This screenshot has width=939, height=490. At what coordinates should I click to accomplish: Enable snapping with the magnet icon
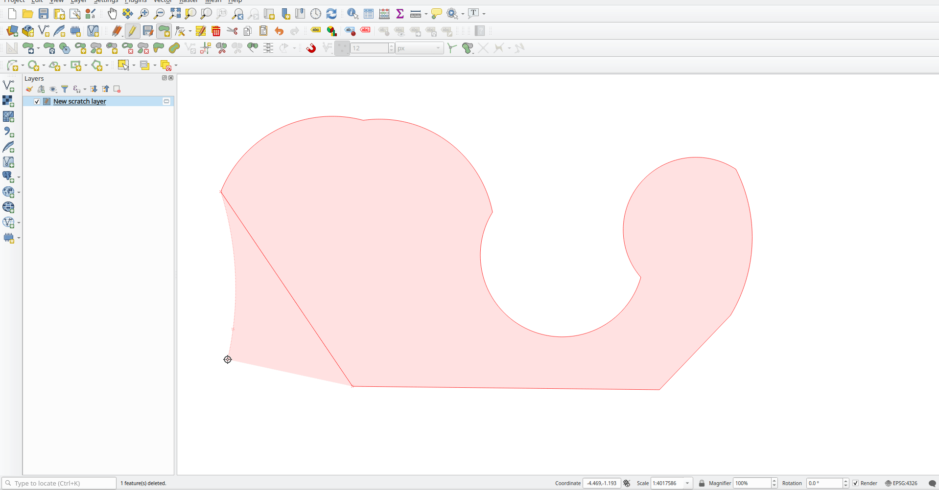pyautogui.click(x=311, y=48)
